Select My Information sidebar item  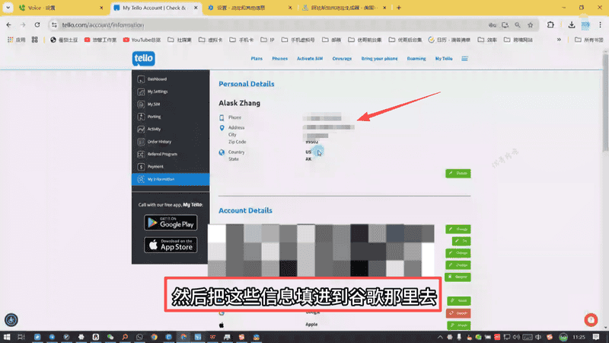pyautogui.click(x=171, y=179)
